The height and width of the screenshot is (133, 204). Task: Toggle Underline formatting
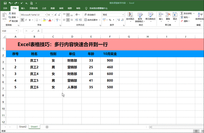30,20
